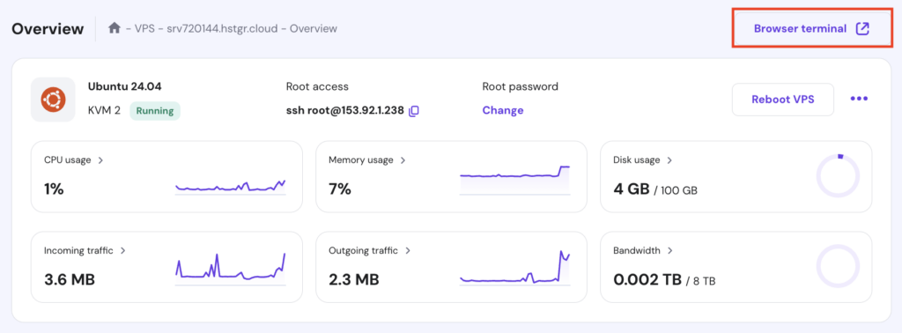Click the Reboot VPS button
The image size is (902, 333).
783,100
